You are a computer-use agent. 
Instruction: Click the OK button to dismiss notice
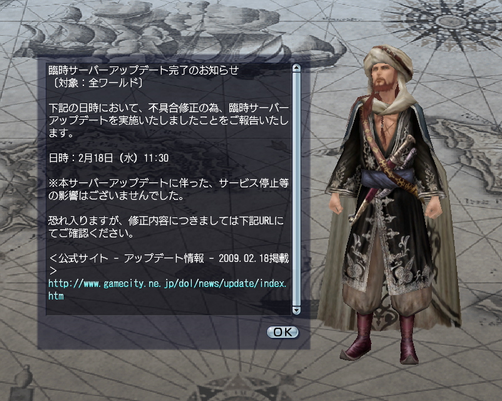pos(283,332)
